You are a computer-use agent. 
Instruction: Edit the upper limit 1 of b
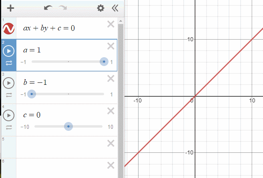pyautogui.click(x=111, y=94)
